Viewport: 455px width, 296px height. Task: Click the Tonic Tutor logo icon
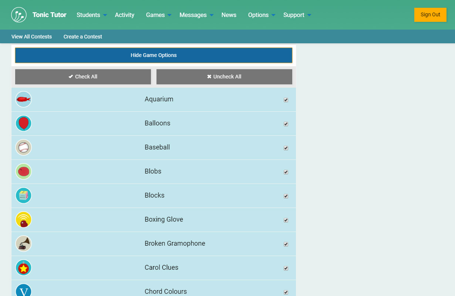click(19, 15)
